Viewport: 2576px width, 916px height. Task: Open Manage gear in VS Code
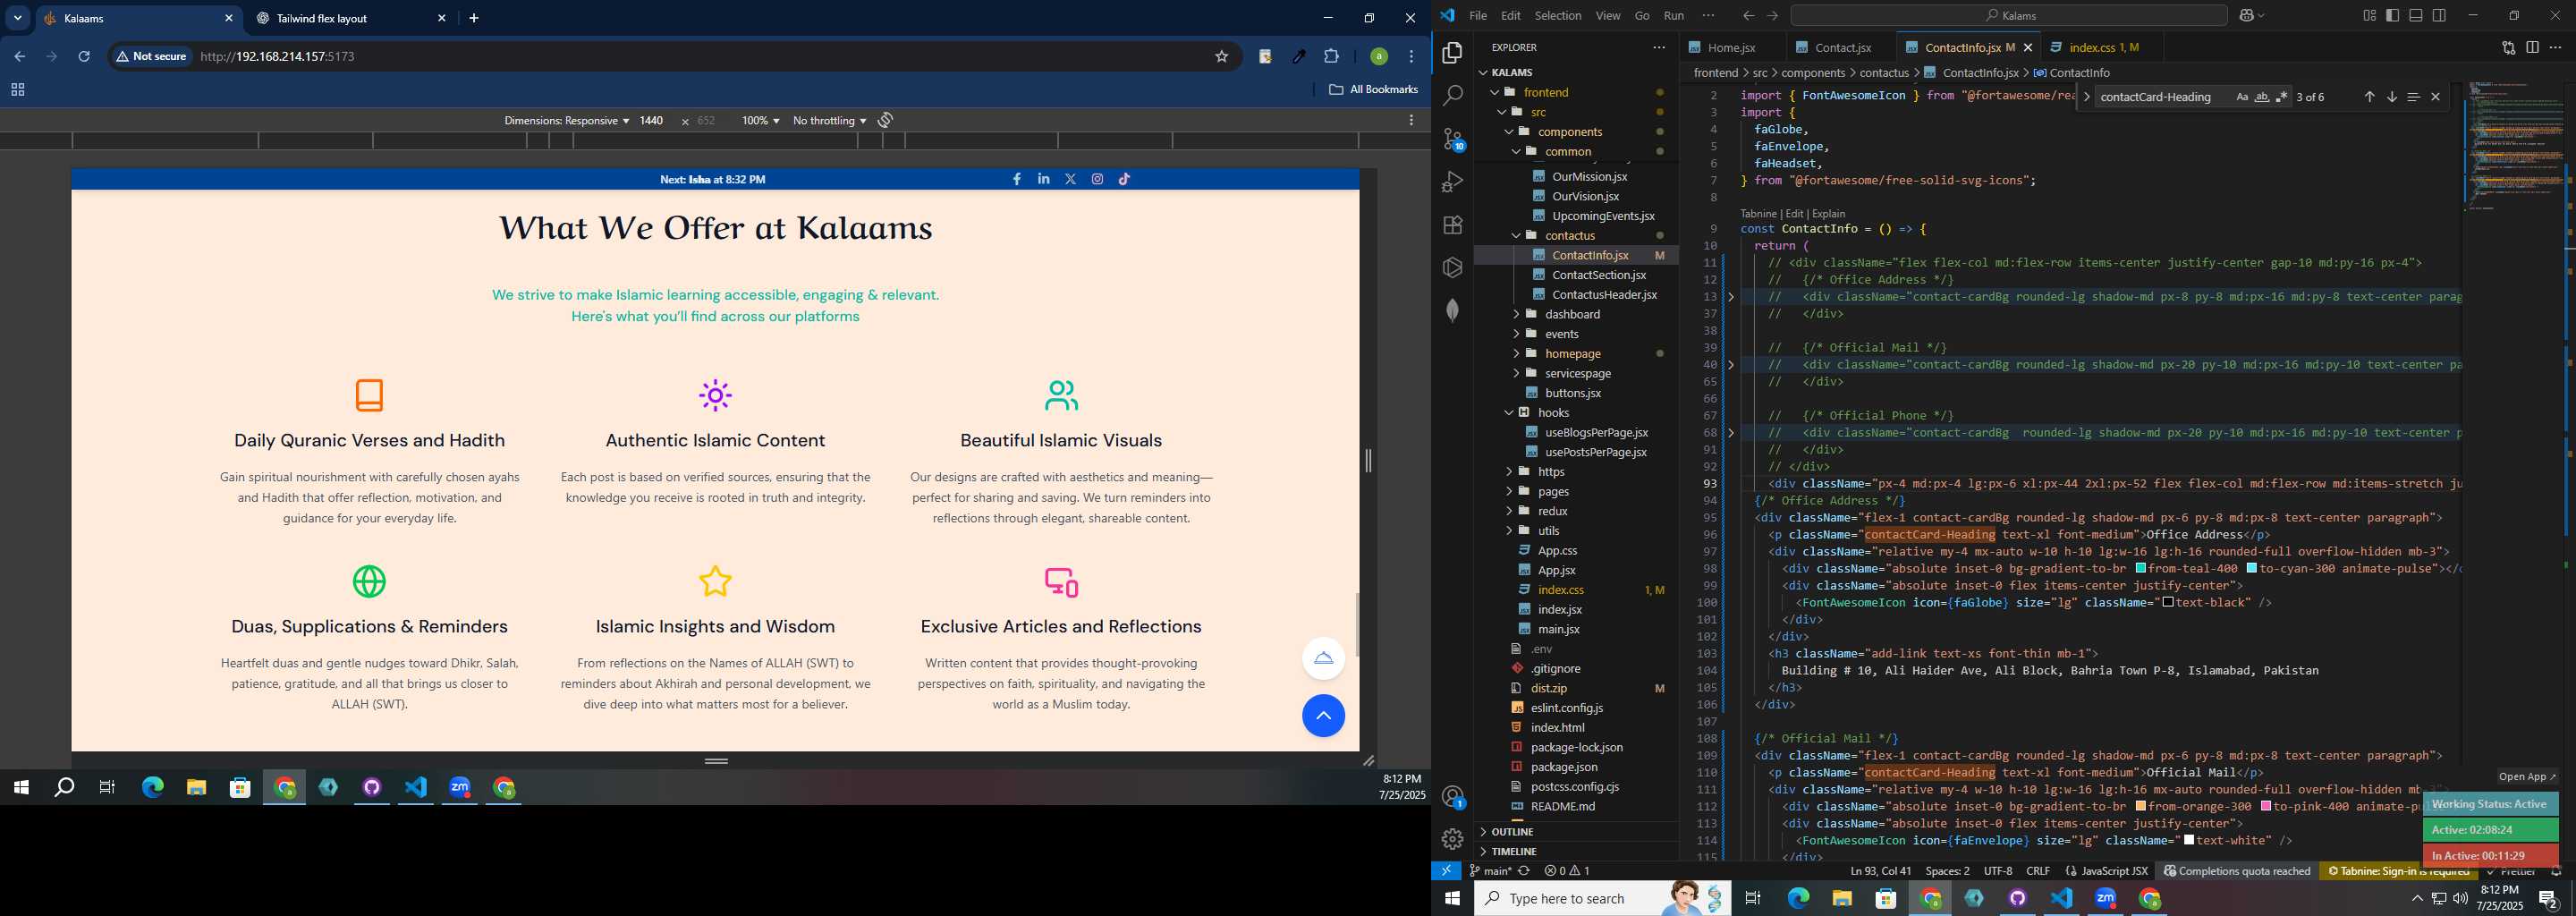[x=1452, y=839]
